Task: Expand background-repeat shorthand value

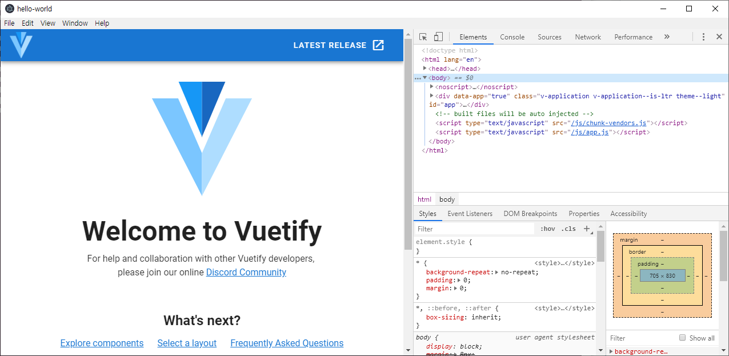Action: point(496,272)
